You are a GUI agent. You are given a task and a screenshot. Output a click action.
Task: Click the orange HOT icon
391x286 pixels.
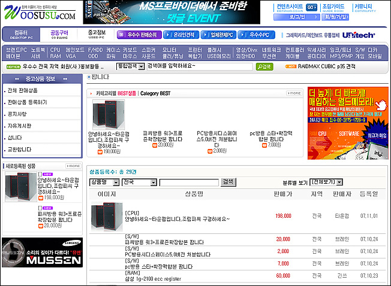click(x=290, y=66)
